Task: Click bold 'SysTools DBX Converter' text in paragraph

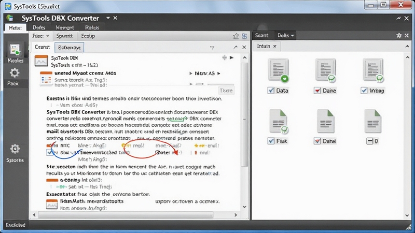Action: click(x=76, y=112)
